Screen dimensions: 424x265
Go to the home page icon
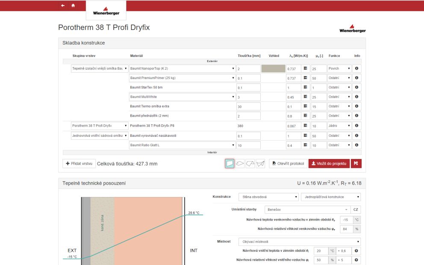point(73,6)
